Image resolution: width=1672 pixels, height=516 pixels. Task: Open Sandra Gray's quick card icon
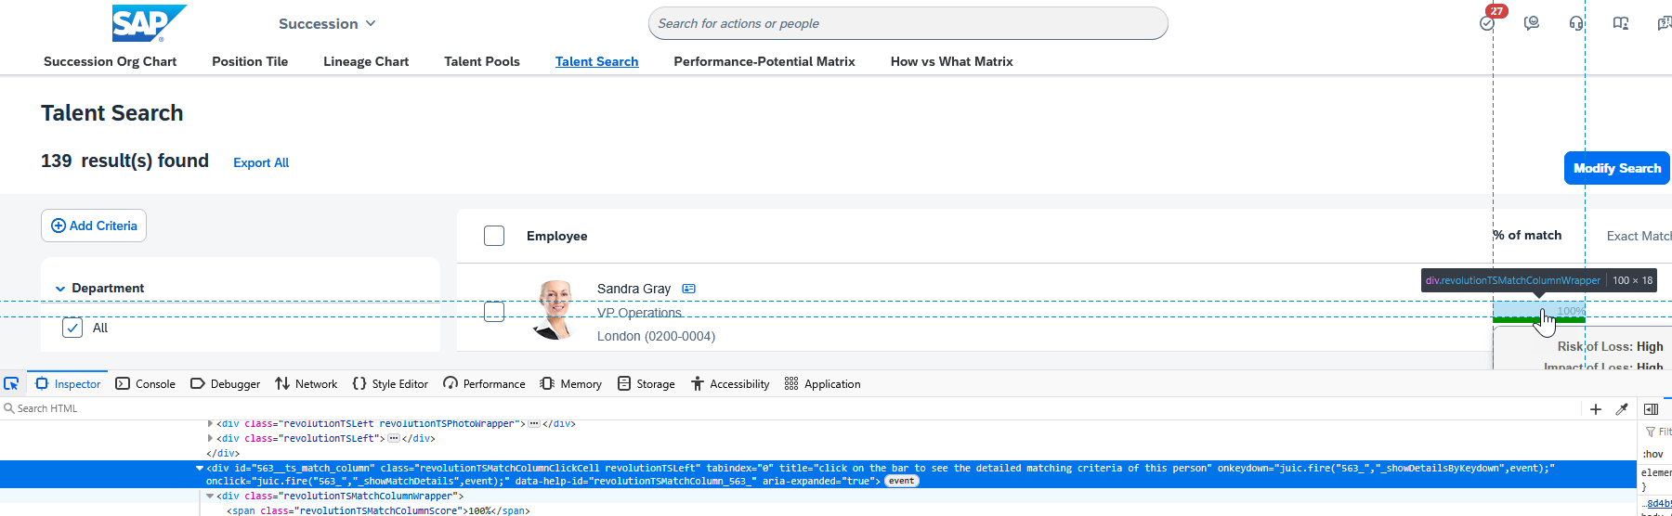[x=688, y=289]
